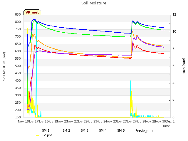The width and height of the screenshot is (188, 141).
Task: Click the yellow TZ ppt legend swatch
Action: 38,136
